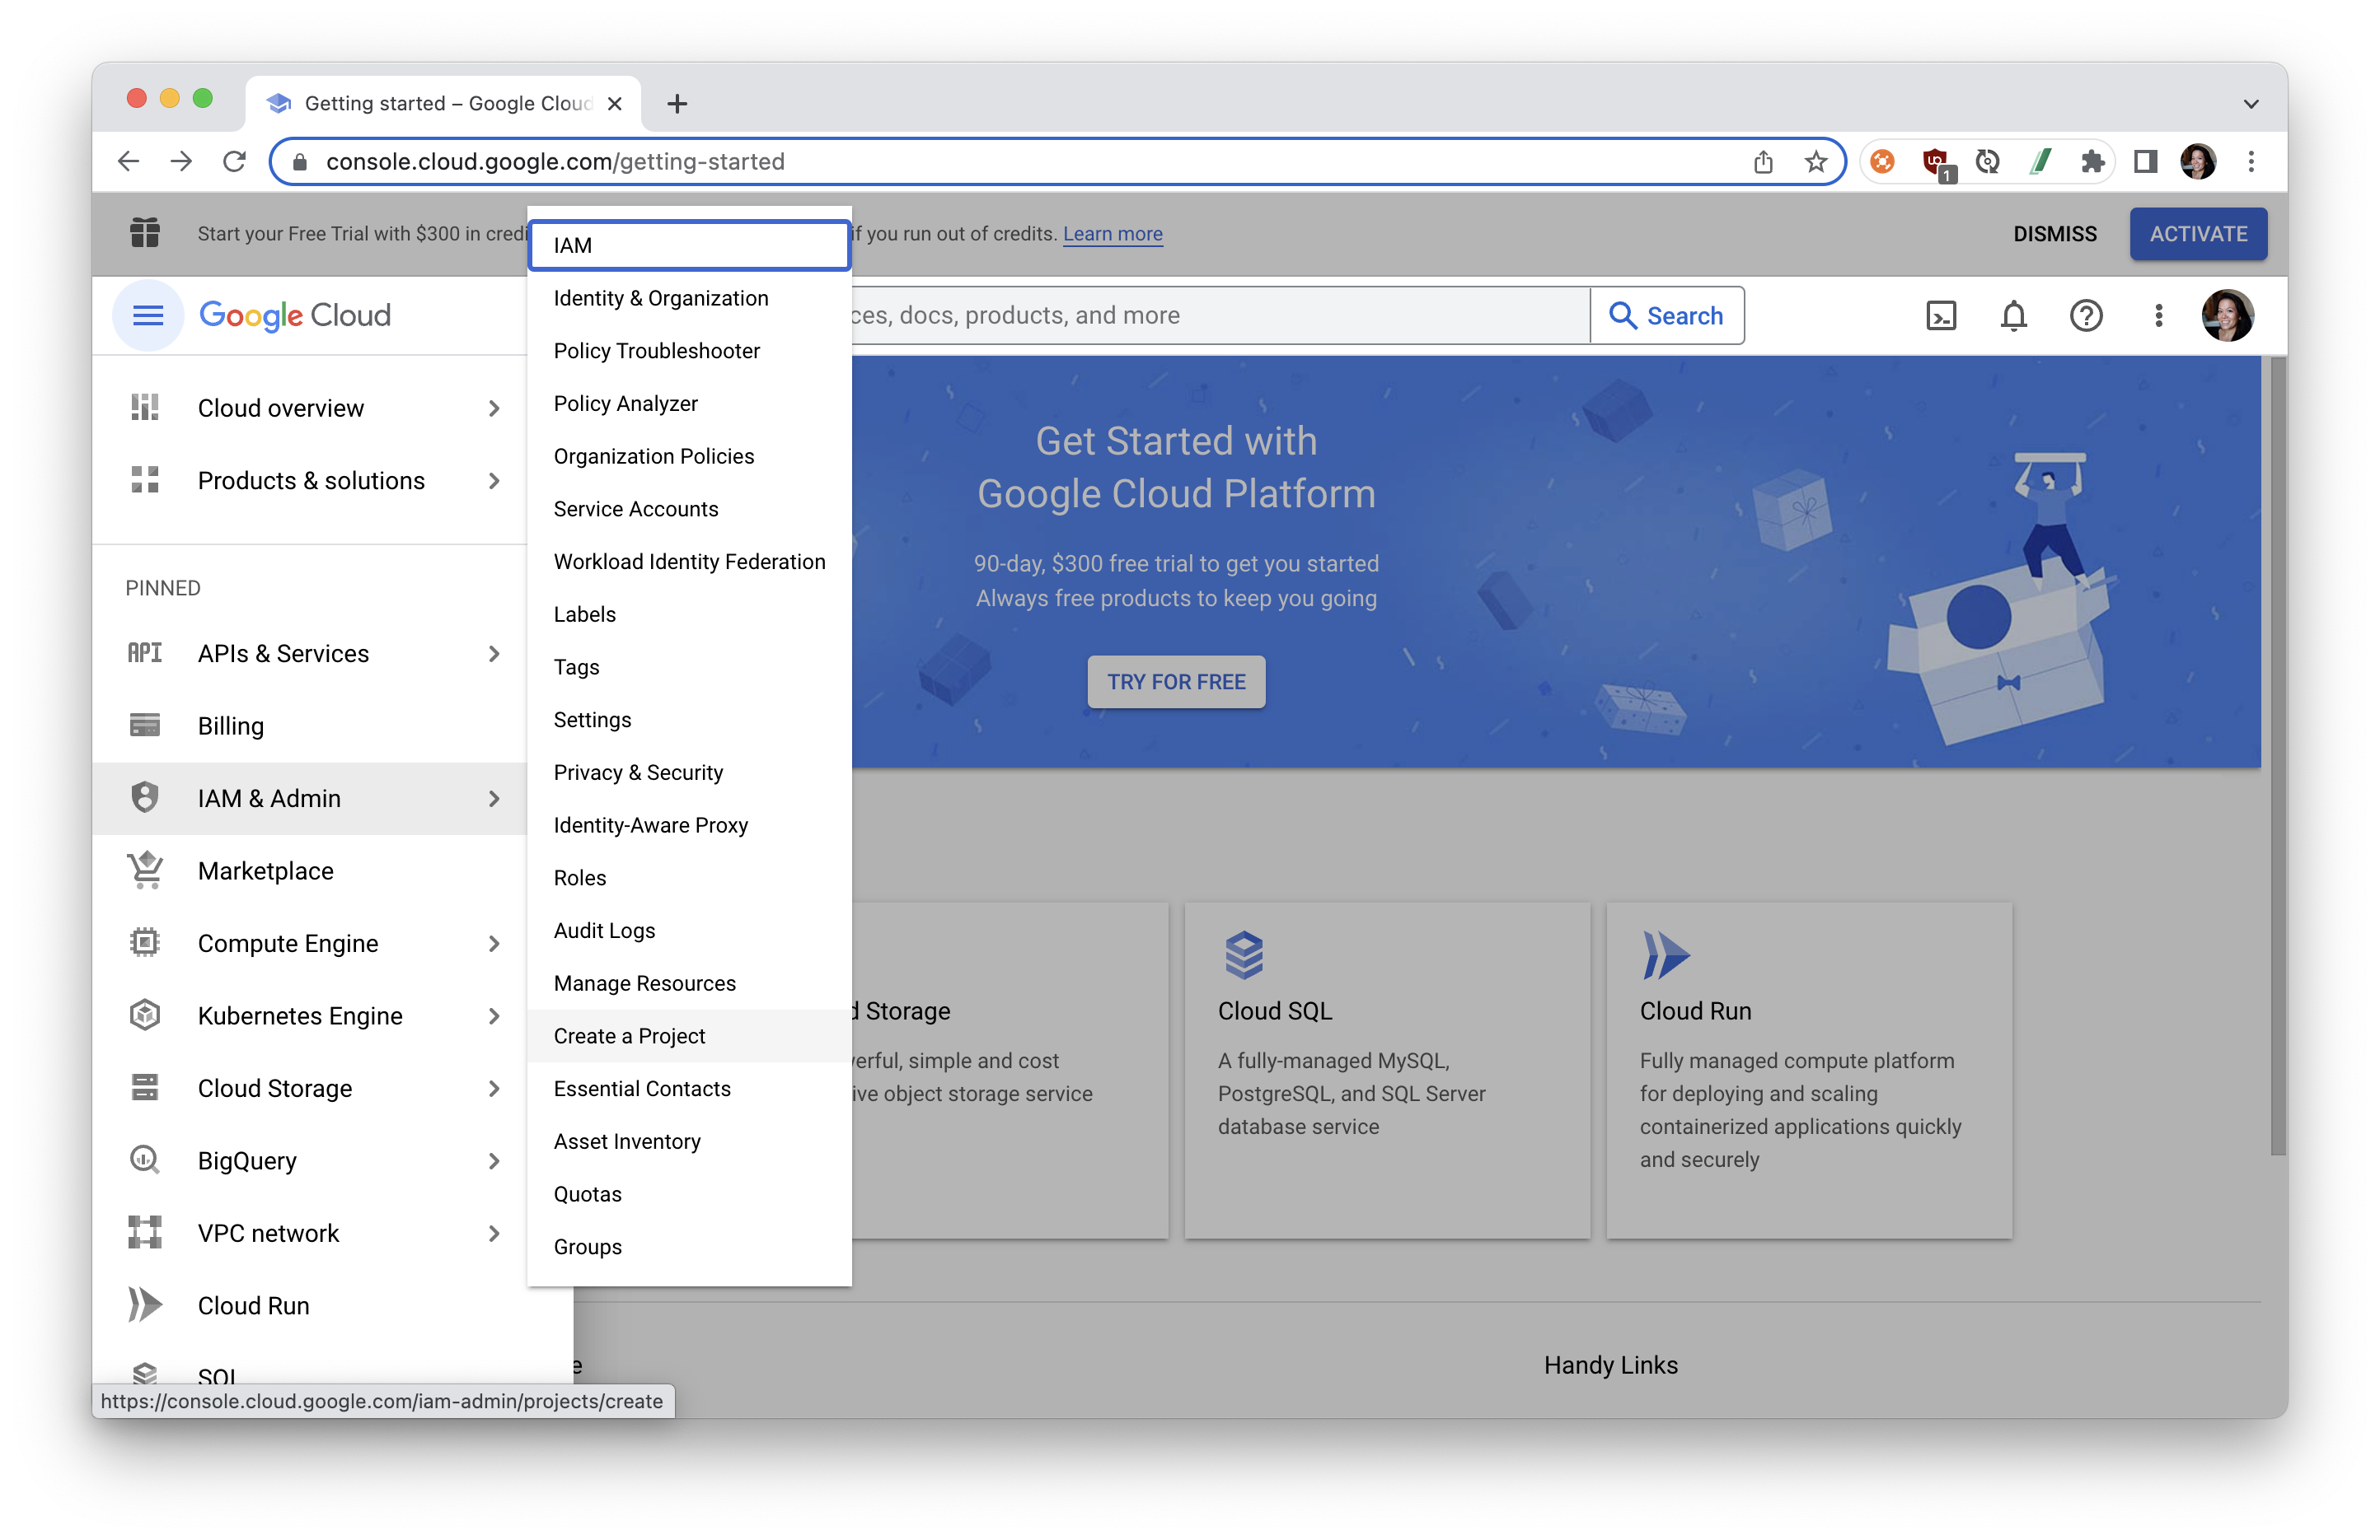Click the Billing card icon
2380x1540 pixels.
(145, 726)
